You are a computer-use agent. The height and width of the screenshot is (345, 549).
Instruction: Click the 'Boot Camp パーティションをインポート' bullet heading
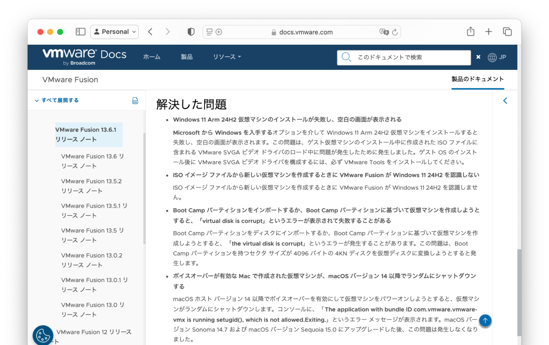(x=326, y=215)
